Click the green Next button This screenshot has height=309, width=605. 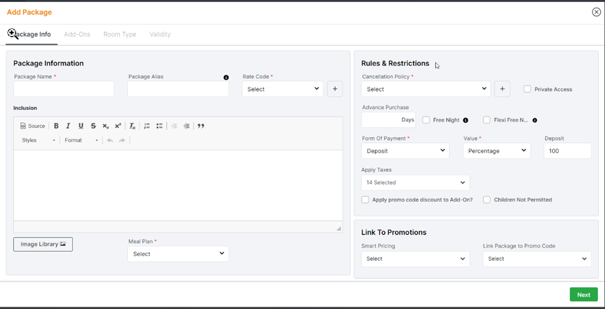click(x=583, y=295)
